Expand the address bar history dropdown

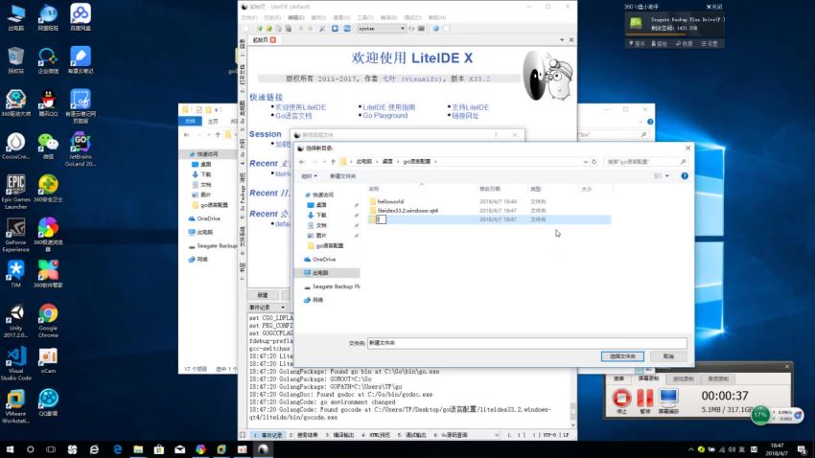coord(585,162)
